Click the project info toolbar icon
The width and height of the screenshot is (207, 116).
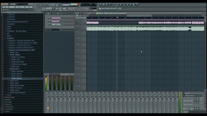pos(134,5)
